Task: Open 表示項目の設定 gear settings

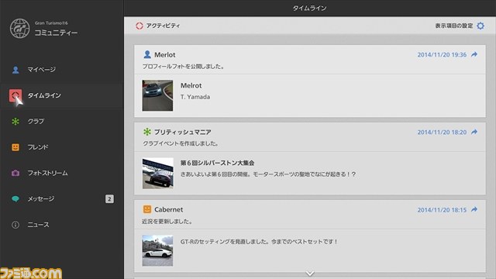Action: coord(480,26)
